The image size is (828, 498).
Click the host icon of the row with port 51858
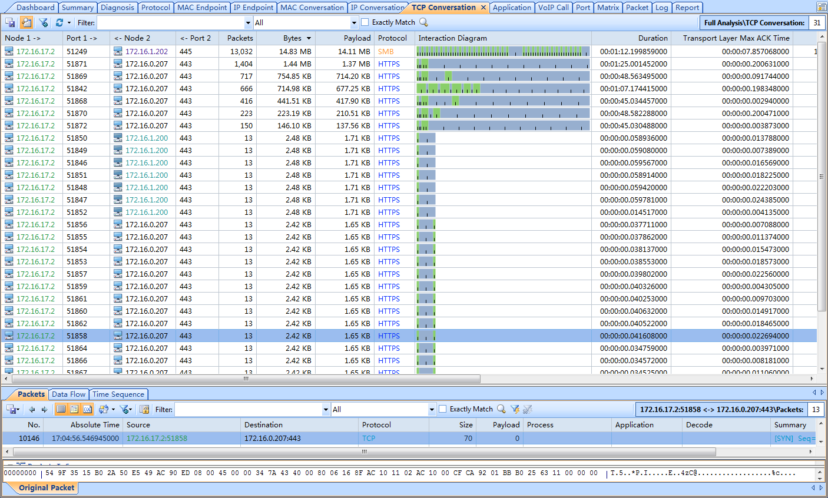click(x=9, y=336)
